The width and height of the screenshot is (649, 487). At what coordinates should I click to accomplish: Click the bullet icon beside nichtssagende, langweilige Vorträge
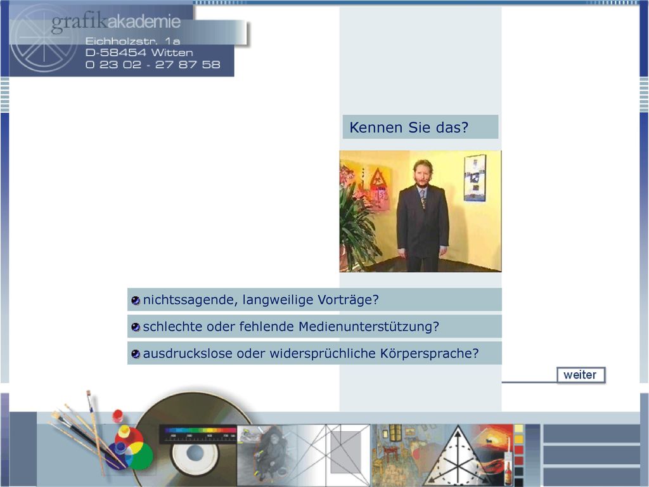pos(136,300)
